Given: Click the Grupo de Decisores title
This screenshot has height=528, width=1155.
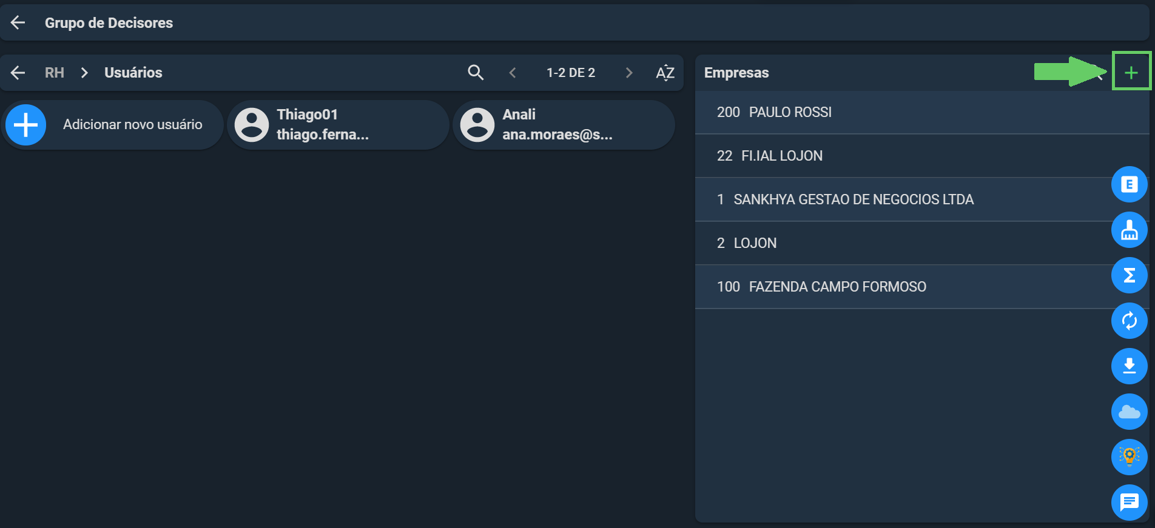Looking at the screenshot, I should (109, 23).
